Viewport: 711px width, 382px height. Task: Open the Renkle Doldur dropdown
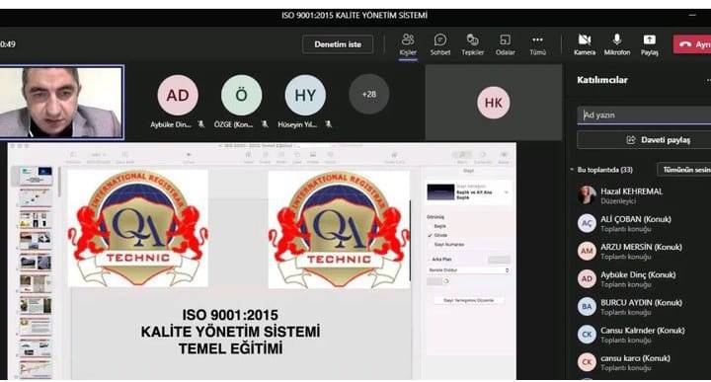click(x=469, y=269)
